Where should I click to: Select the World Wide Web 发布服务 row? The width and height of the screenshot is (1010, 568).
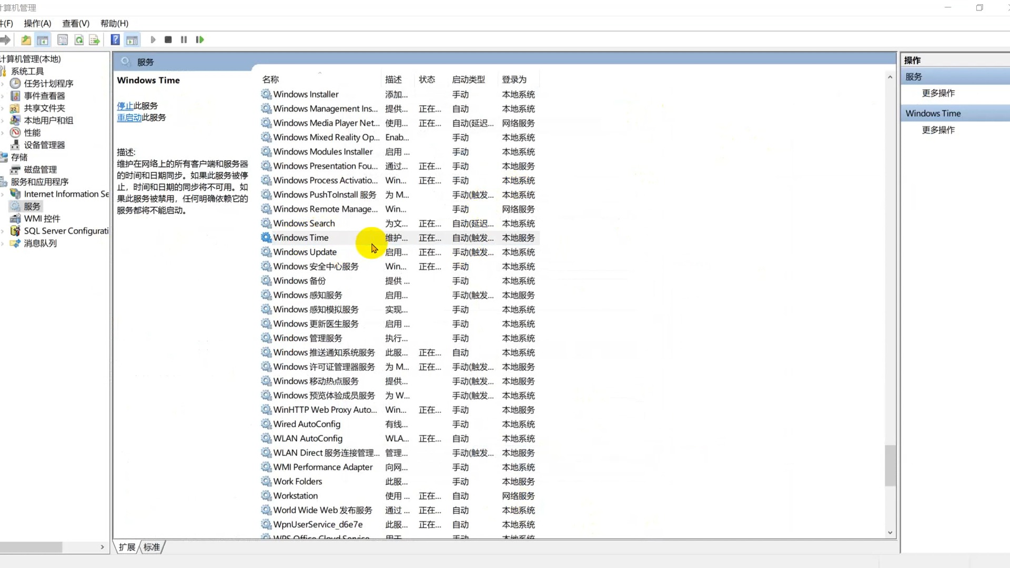point(400,510)
